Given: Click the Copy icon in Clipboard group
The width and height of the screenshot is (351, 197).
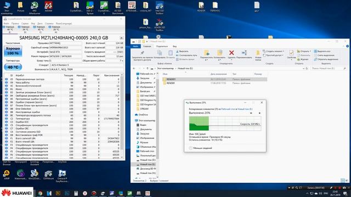Looking at the screenshot, I should (x=160, y=53).
